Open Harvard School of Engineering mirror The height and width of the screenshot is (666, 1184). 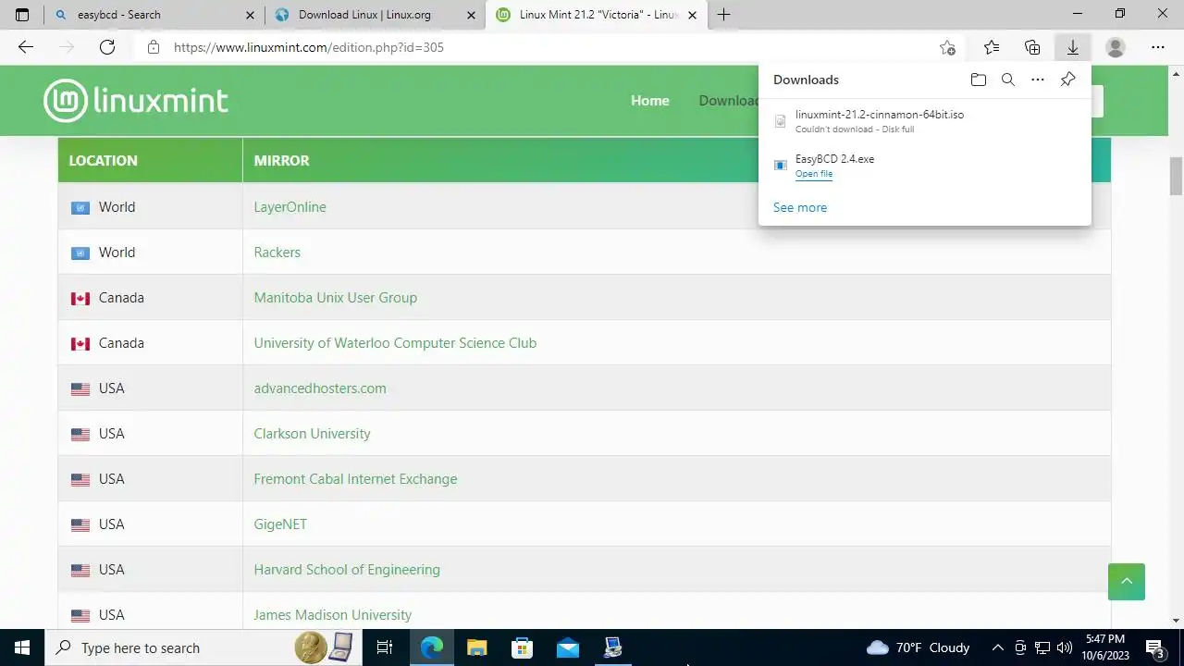(347, 570)
